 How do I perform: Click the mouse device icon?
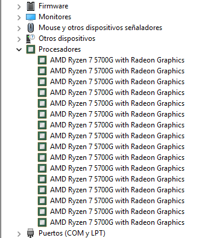[x=31, y=28]
